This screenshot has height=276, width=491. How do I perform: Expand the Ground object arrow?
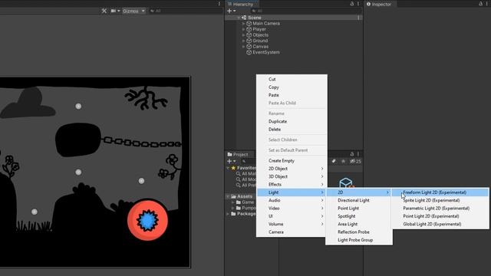[x=243, y=41]
